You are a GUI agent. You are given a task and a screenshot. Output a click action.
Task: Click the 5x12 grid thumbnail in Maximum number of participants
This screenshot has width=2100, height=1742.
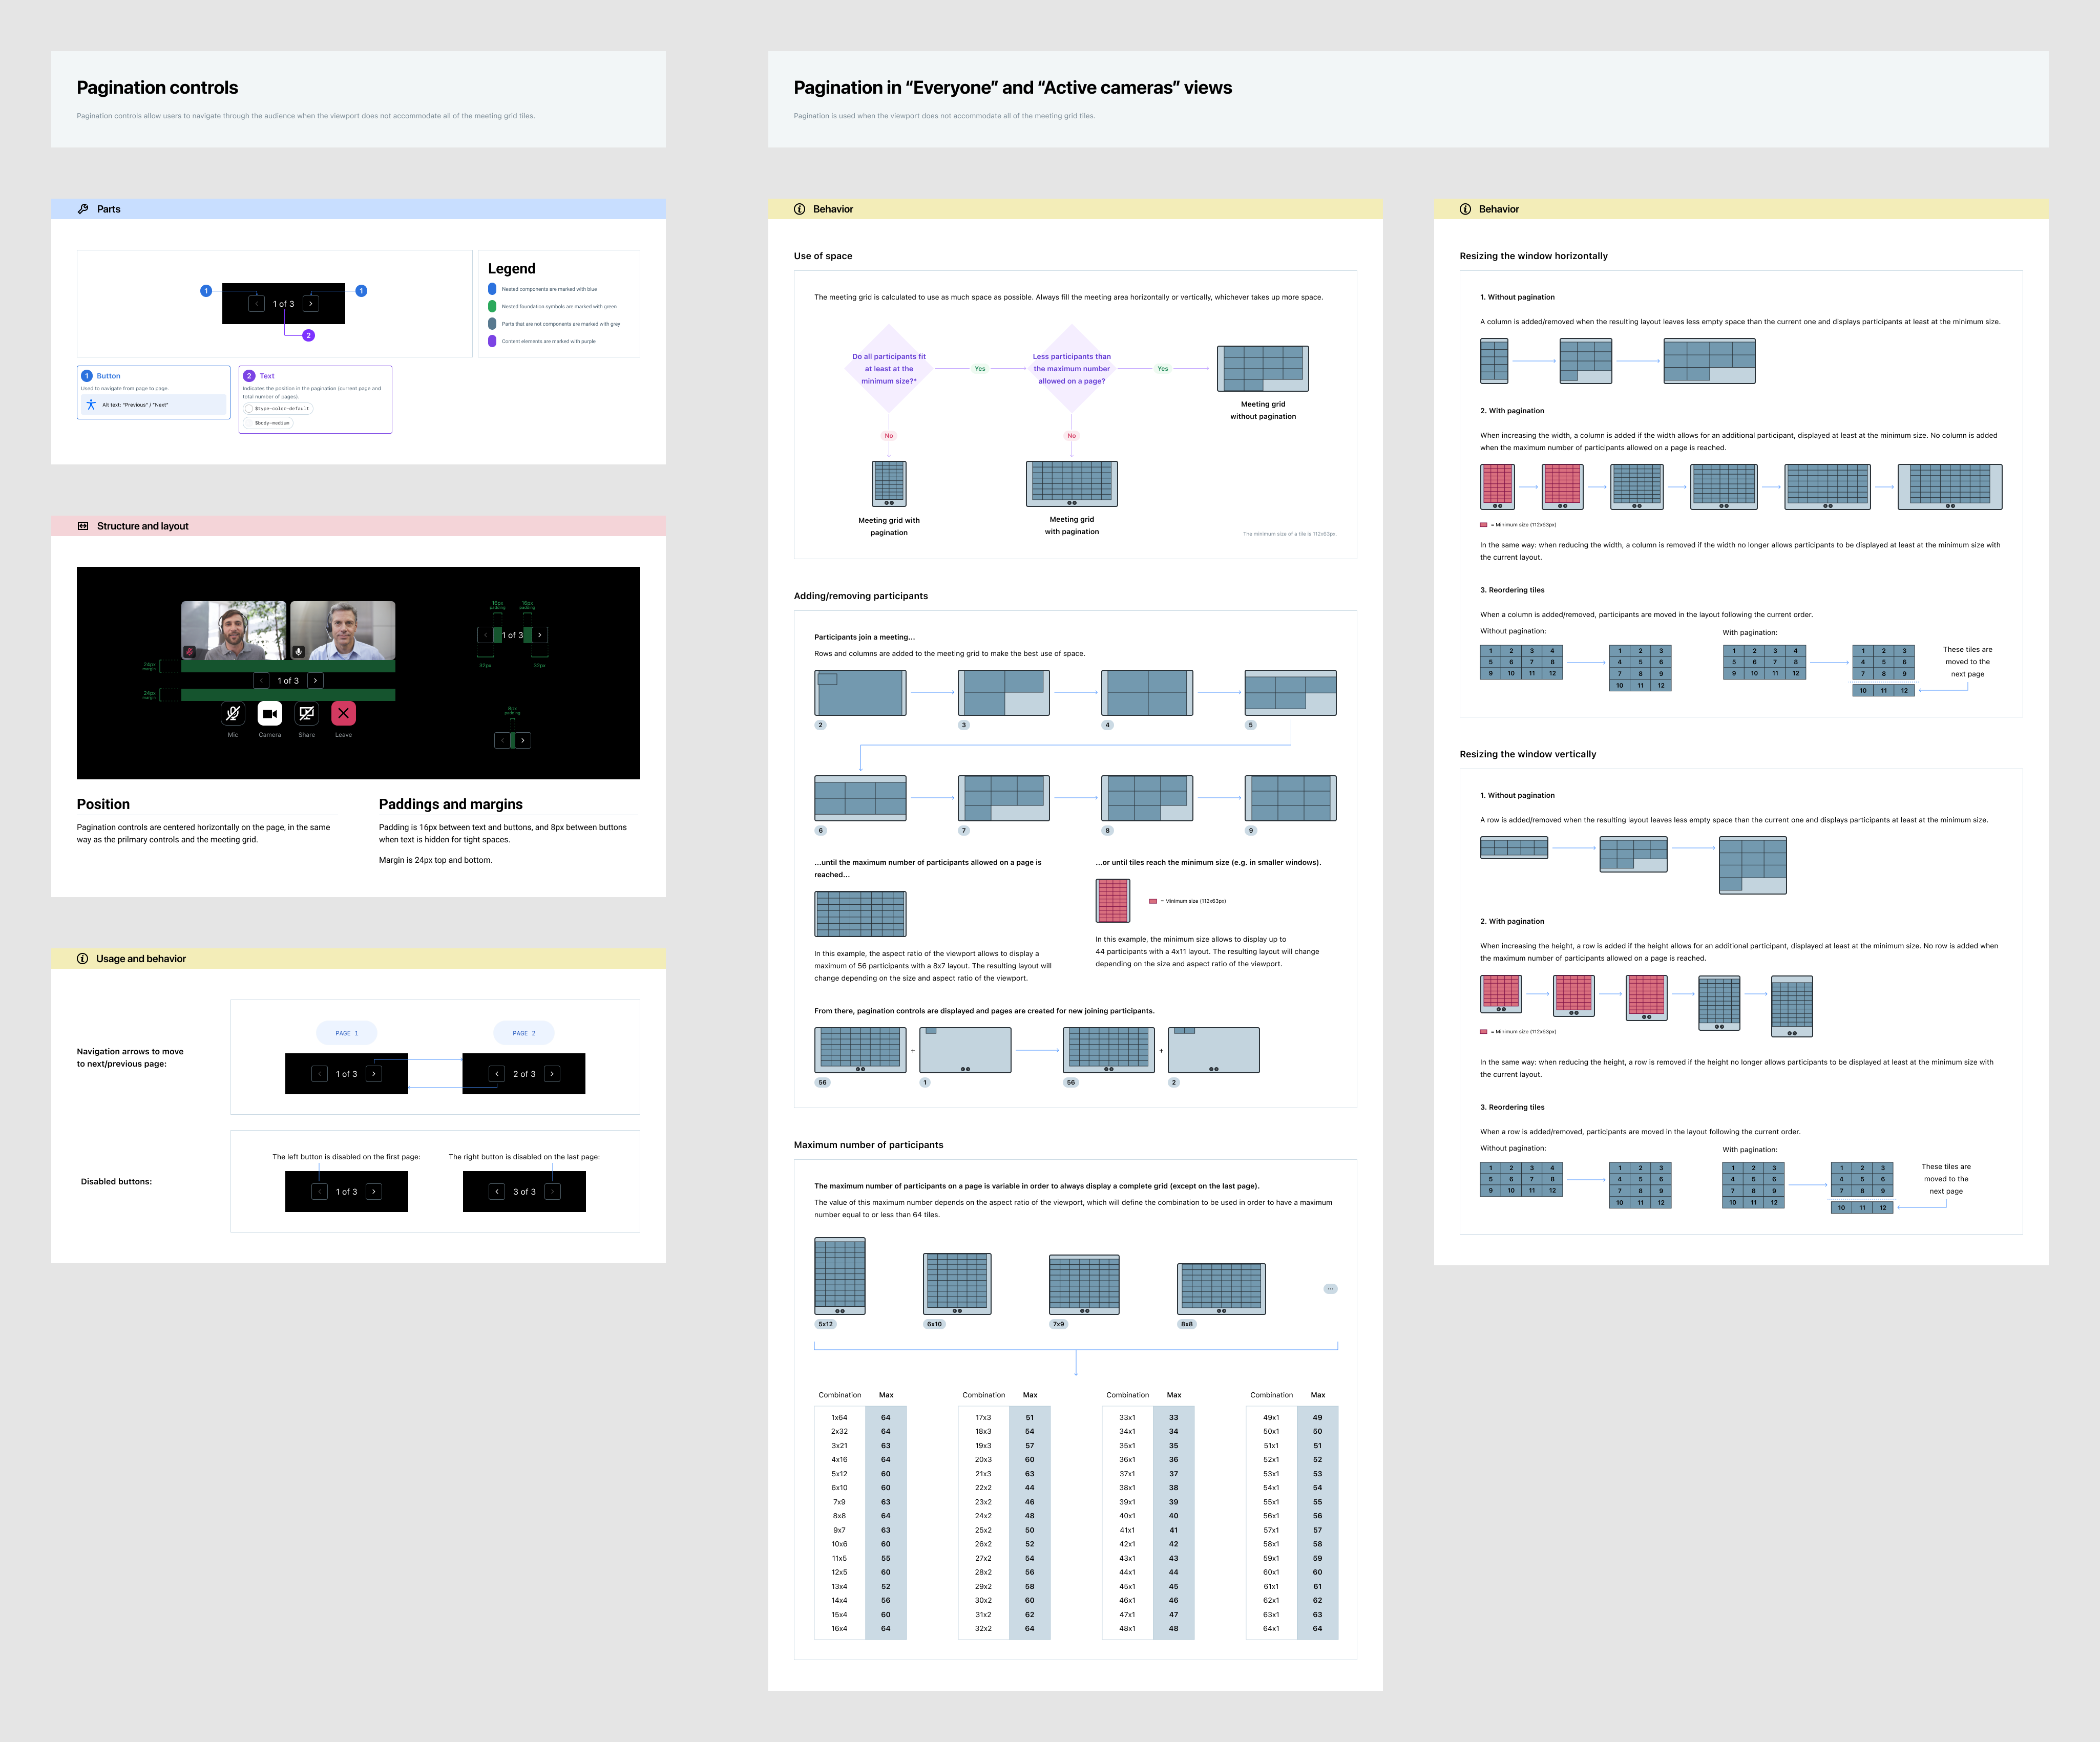point(840,1276)
